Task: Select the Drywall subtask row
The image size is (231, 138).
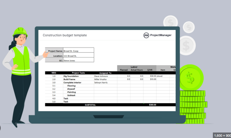Action: 71,89
